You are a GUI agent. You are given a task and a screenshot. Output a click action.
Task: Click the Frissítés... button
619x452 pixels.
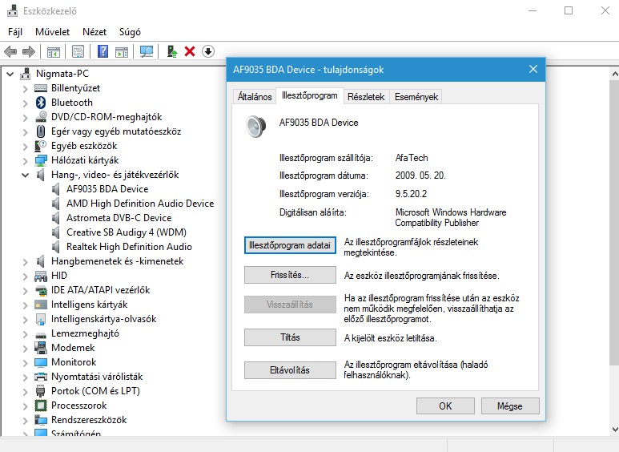[x=290, y=275]
